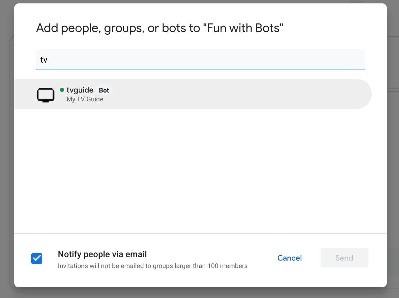
Task: Uncheck the Notify people via email checkbox
Action: 37,259
